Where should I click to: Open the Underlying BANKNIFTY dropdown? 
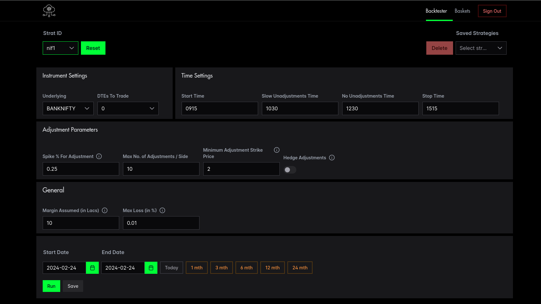tap(68, 108)
